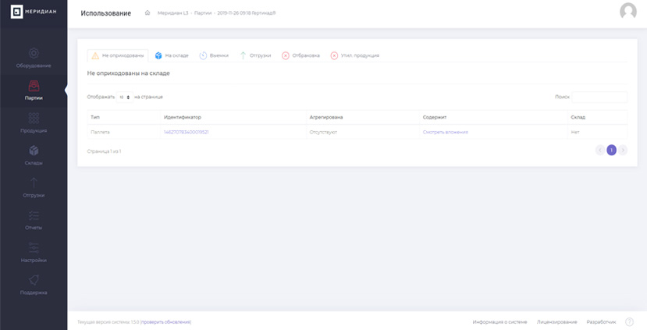The height and width of the screenshot is (330, 647).
Task: Open the pallet identifier link
Action: click(x=186, y=132)
